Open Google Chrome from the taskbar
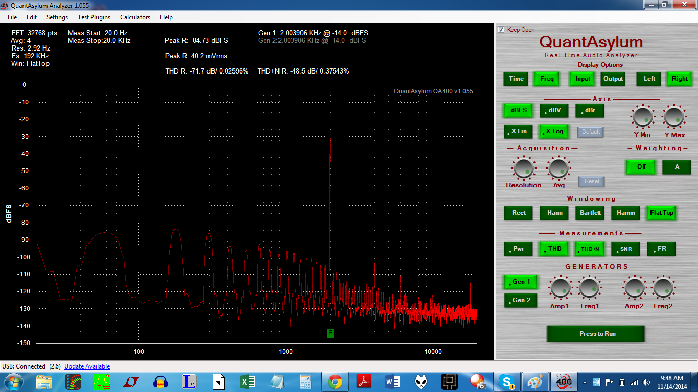 [x=335, y=382]
